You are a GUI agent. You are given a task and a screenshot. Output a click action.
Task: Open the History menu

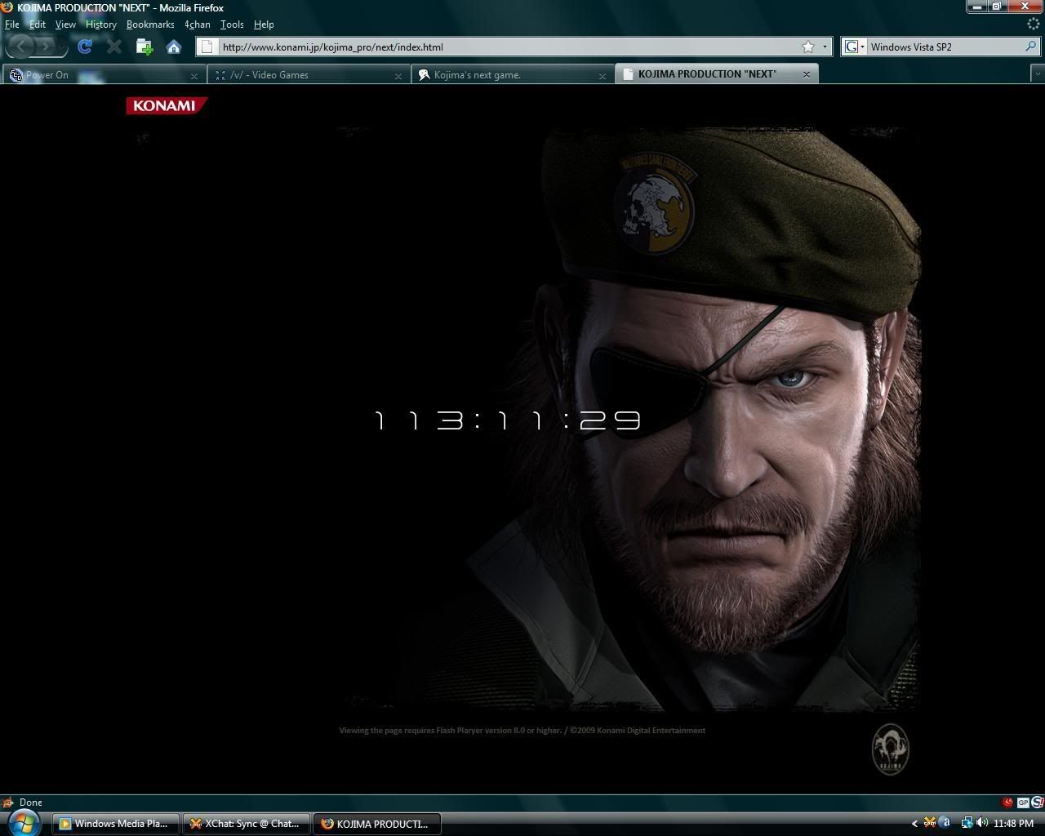click(101, 24)
